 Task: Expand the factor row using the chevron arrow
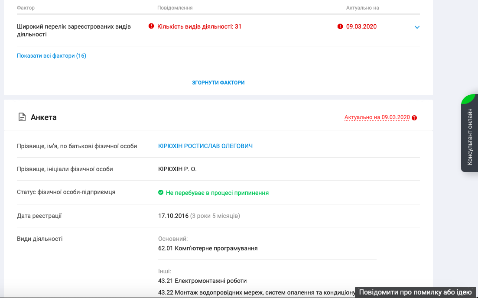(x=417, y=27)
